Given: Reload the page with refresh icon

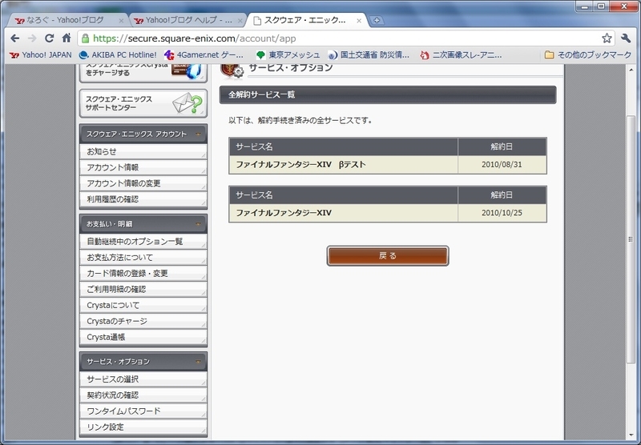Looking at the screenshot, I should [50, 38].
